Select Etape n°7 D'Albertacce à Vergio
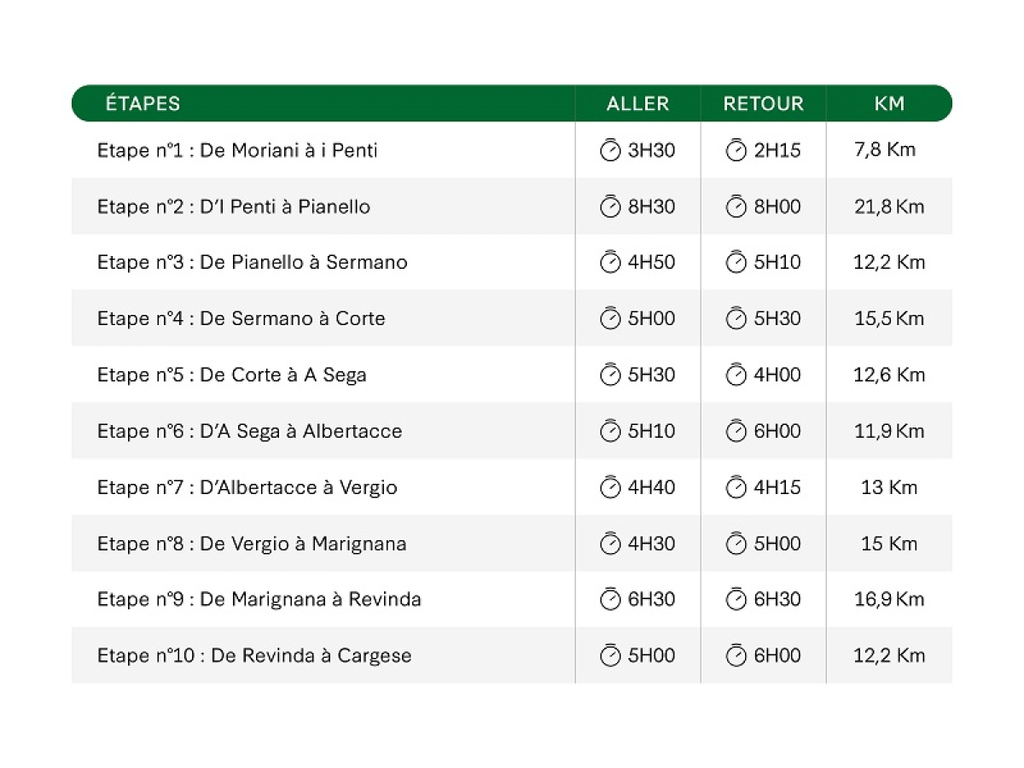This screenshot has width=1024, height=768. pos(247,488)
